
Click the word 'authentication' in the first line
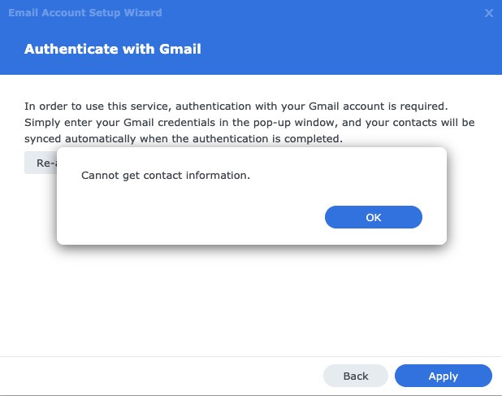click(214, 107)
